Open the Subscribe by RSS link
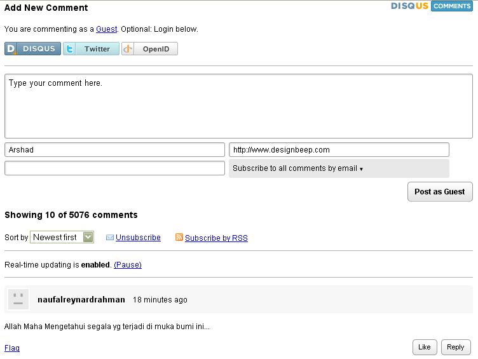 (x=216, y=238)
